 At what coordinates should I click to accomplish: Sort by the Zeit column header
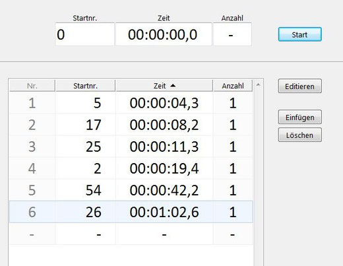pos(164,86)
